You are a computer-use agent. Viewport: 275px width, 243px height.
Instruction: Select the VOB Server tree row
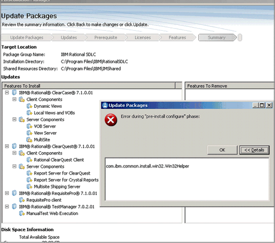[x=41, y=126]
